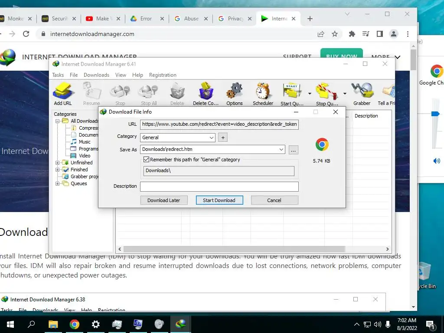Expand the website MORE menu

point(386,57)
